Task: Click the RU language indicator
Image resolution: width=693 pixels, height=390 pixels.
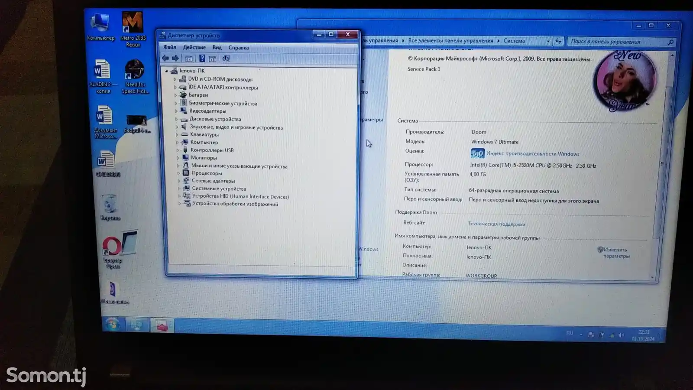Action: (570, 333)
